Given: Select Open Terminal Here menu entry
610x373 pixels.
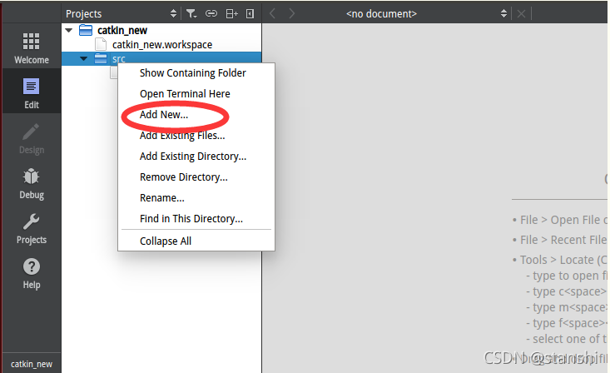Looking at the screenshot, I should 185,94.
